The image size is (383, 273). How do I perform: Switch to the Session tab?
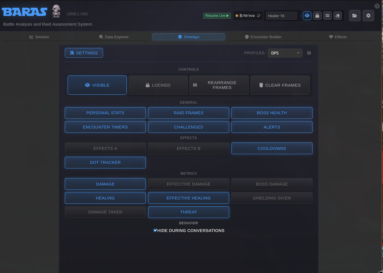pyautogui.click(x=39, y=37)
